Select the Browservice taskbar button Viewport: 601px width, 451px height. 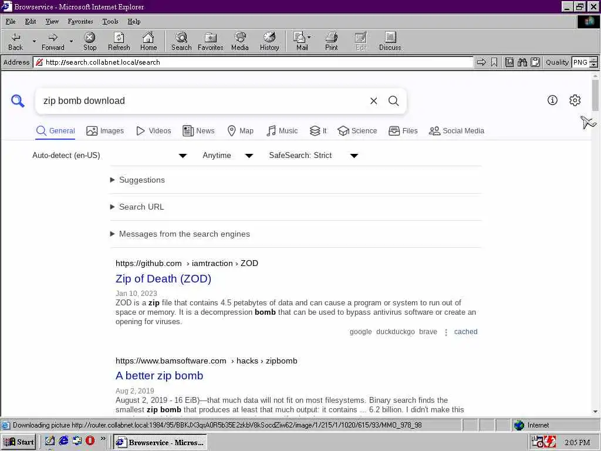(x=160, y=442)
